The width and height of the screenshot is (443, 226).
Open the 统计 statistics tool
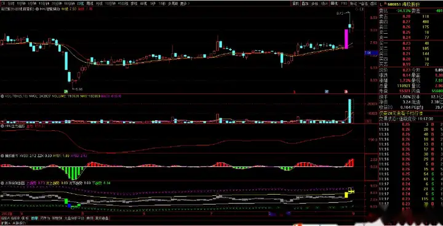tap(324, 4)
